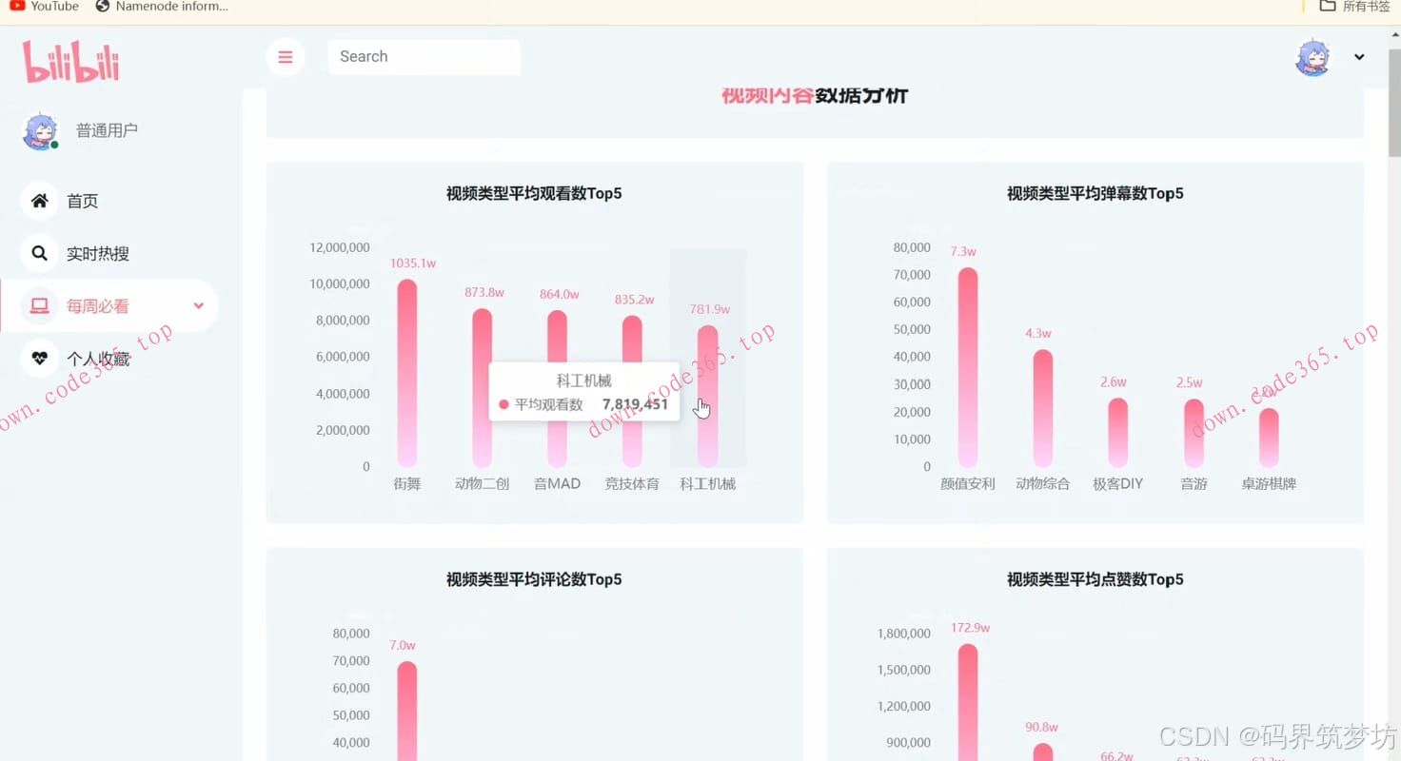
Task: Toggle the sidebar with the hamburger icon
Action: click(285, 57)
